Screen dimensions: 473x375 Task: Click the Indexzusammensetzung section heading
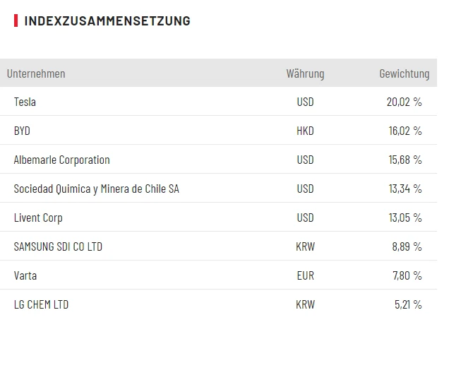point(107,20)
